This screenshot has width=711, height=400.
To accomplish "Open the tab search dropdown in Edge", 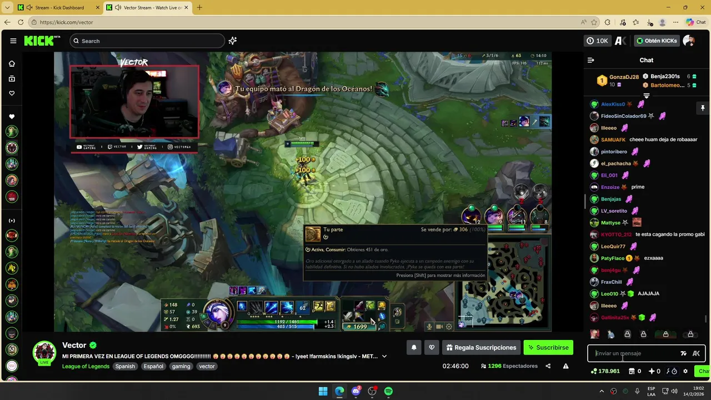I will point(7,8).
